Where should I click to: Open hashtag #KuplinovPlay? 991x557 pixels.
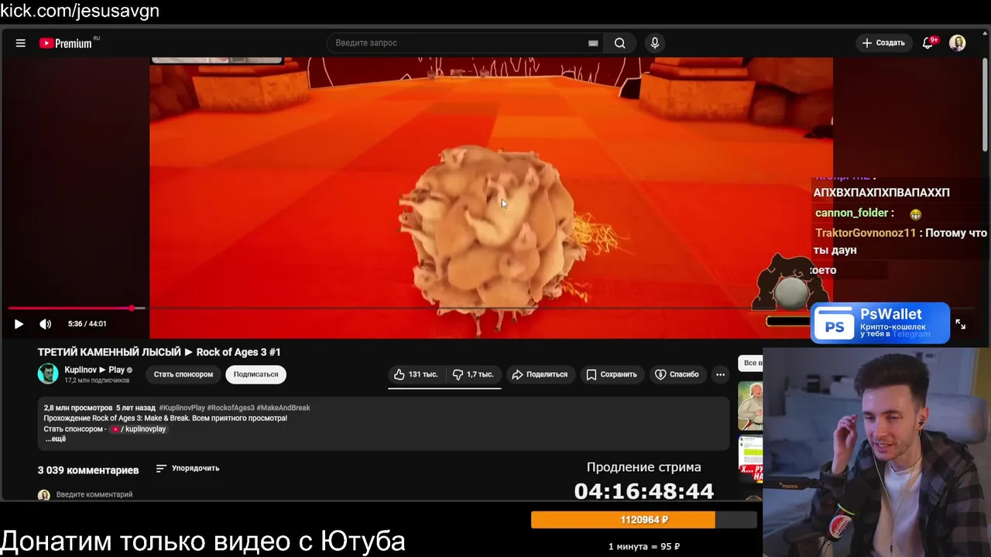pos(182,408)
